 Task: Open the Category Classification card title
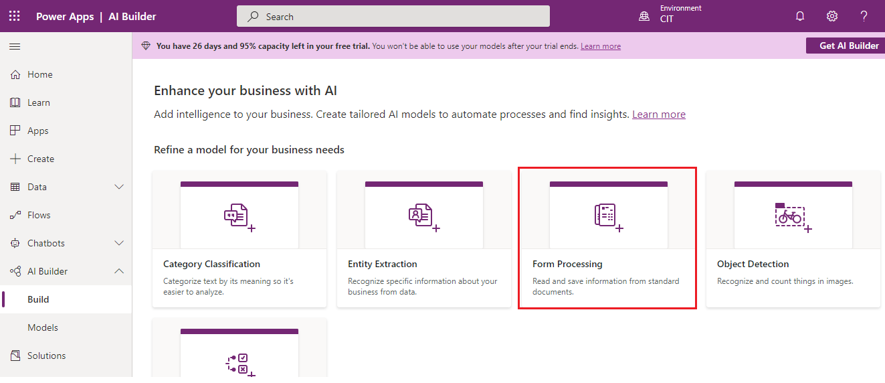click(211, 264)
